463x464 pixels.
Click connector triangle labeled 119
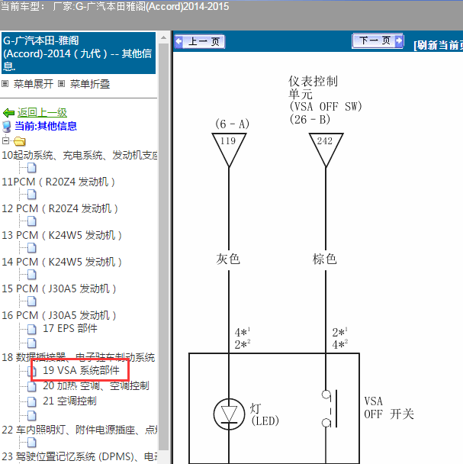[229, 150]
